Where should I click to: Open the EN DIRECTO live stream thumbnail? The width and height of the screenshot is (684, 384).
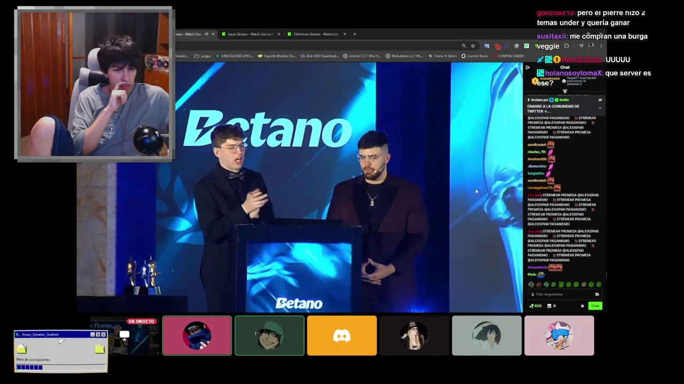pos(125,335)
